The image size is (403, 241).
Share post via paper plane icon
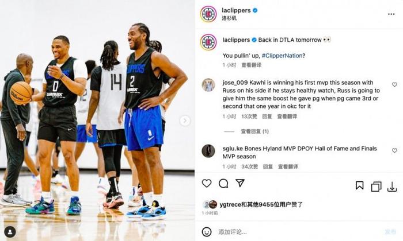click(x=240, y=183)
